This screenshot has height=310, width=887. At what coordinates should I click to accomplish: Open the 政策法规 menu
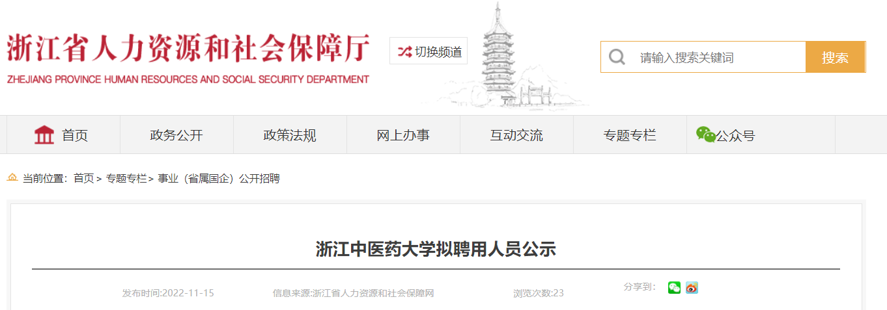click(x=290, y=135)
